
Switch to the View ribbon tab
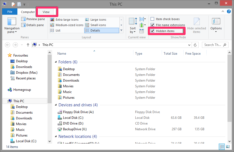pyautogui.click(x=46, y=12)
